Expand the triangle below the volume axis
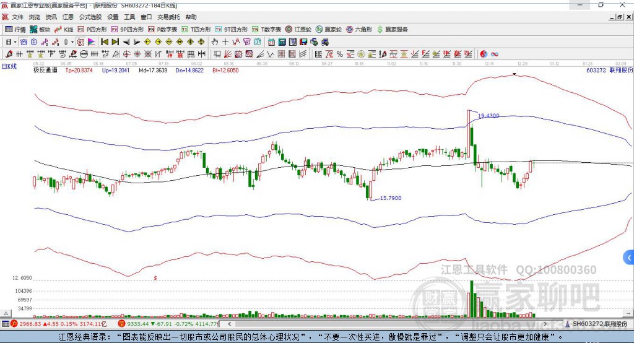 click(6, 313)
